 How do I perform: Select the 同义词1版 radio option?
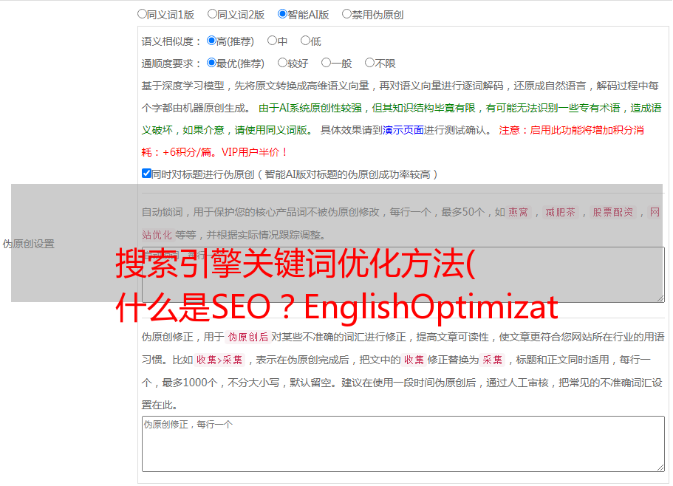tap(142, 13)
